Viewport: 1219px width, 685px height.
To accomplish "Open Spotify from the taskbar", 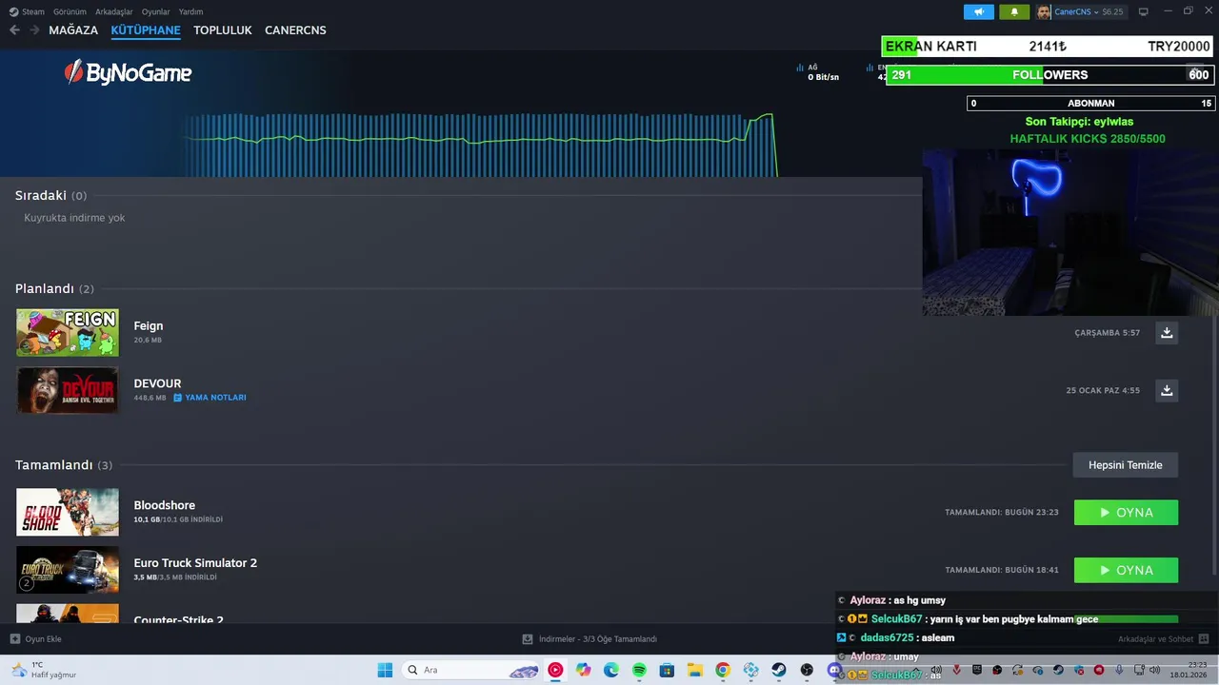I will 639,670.
